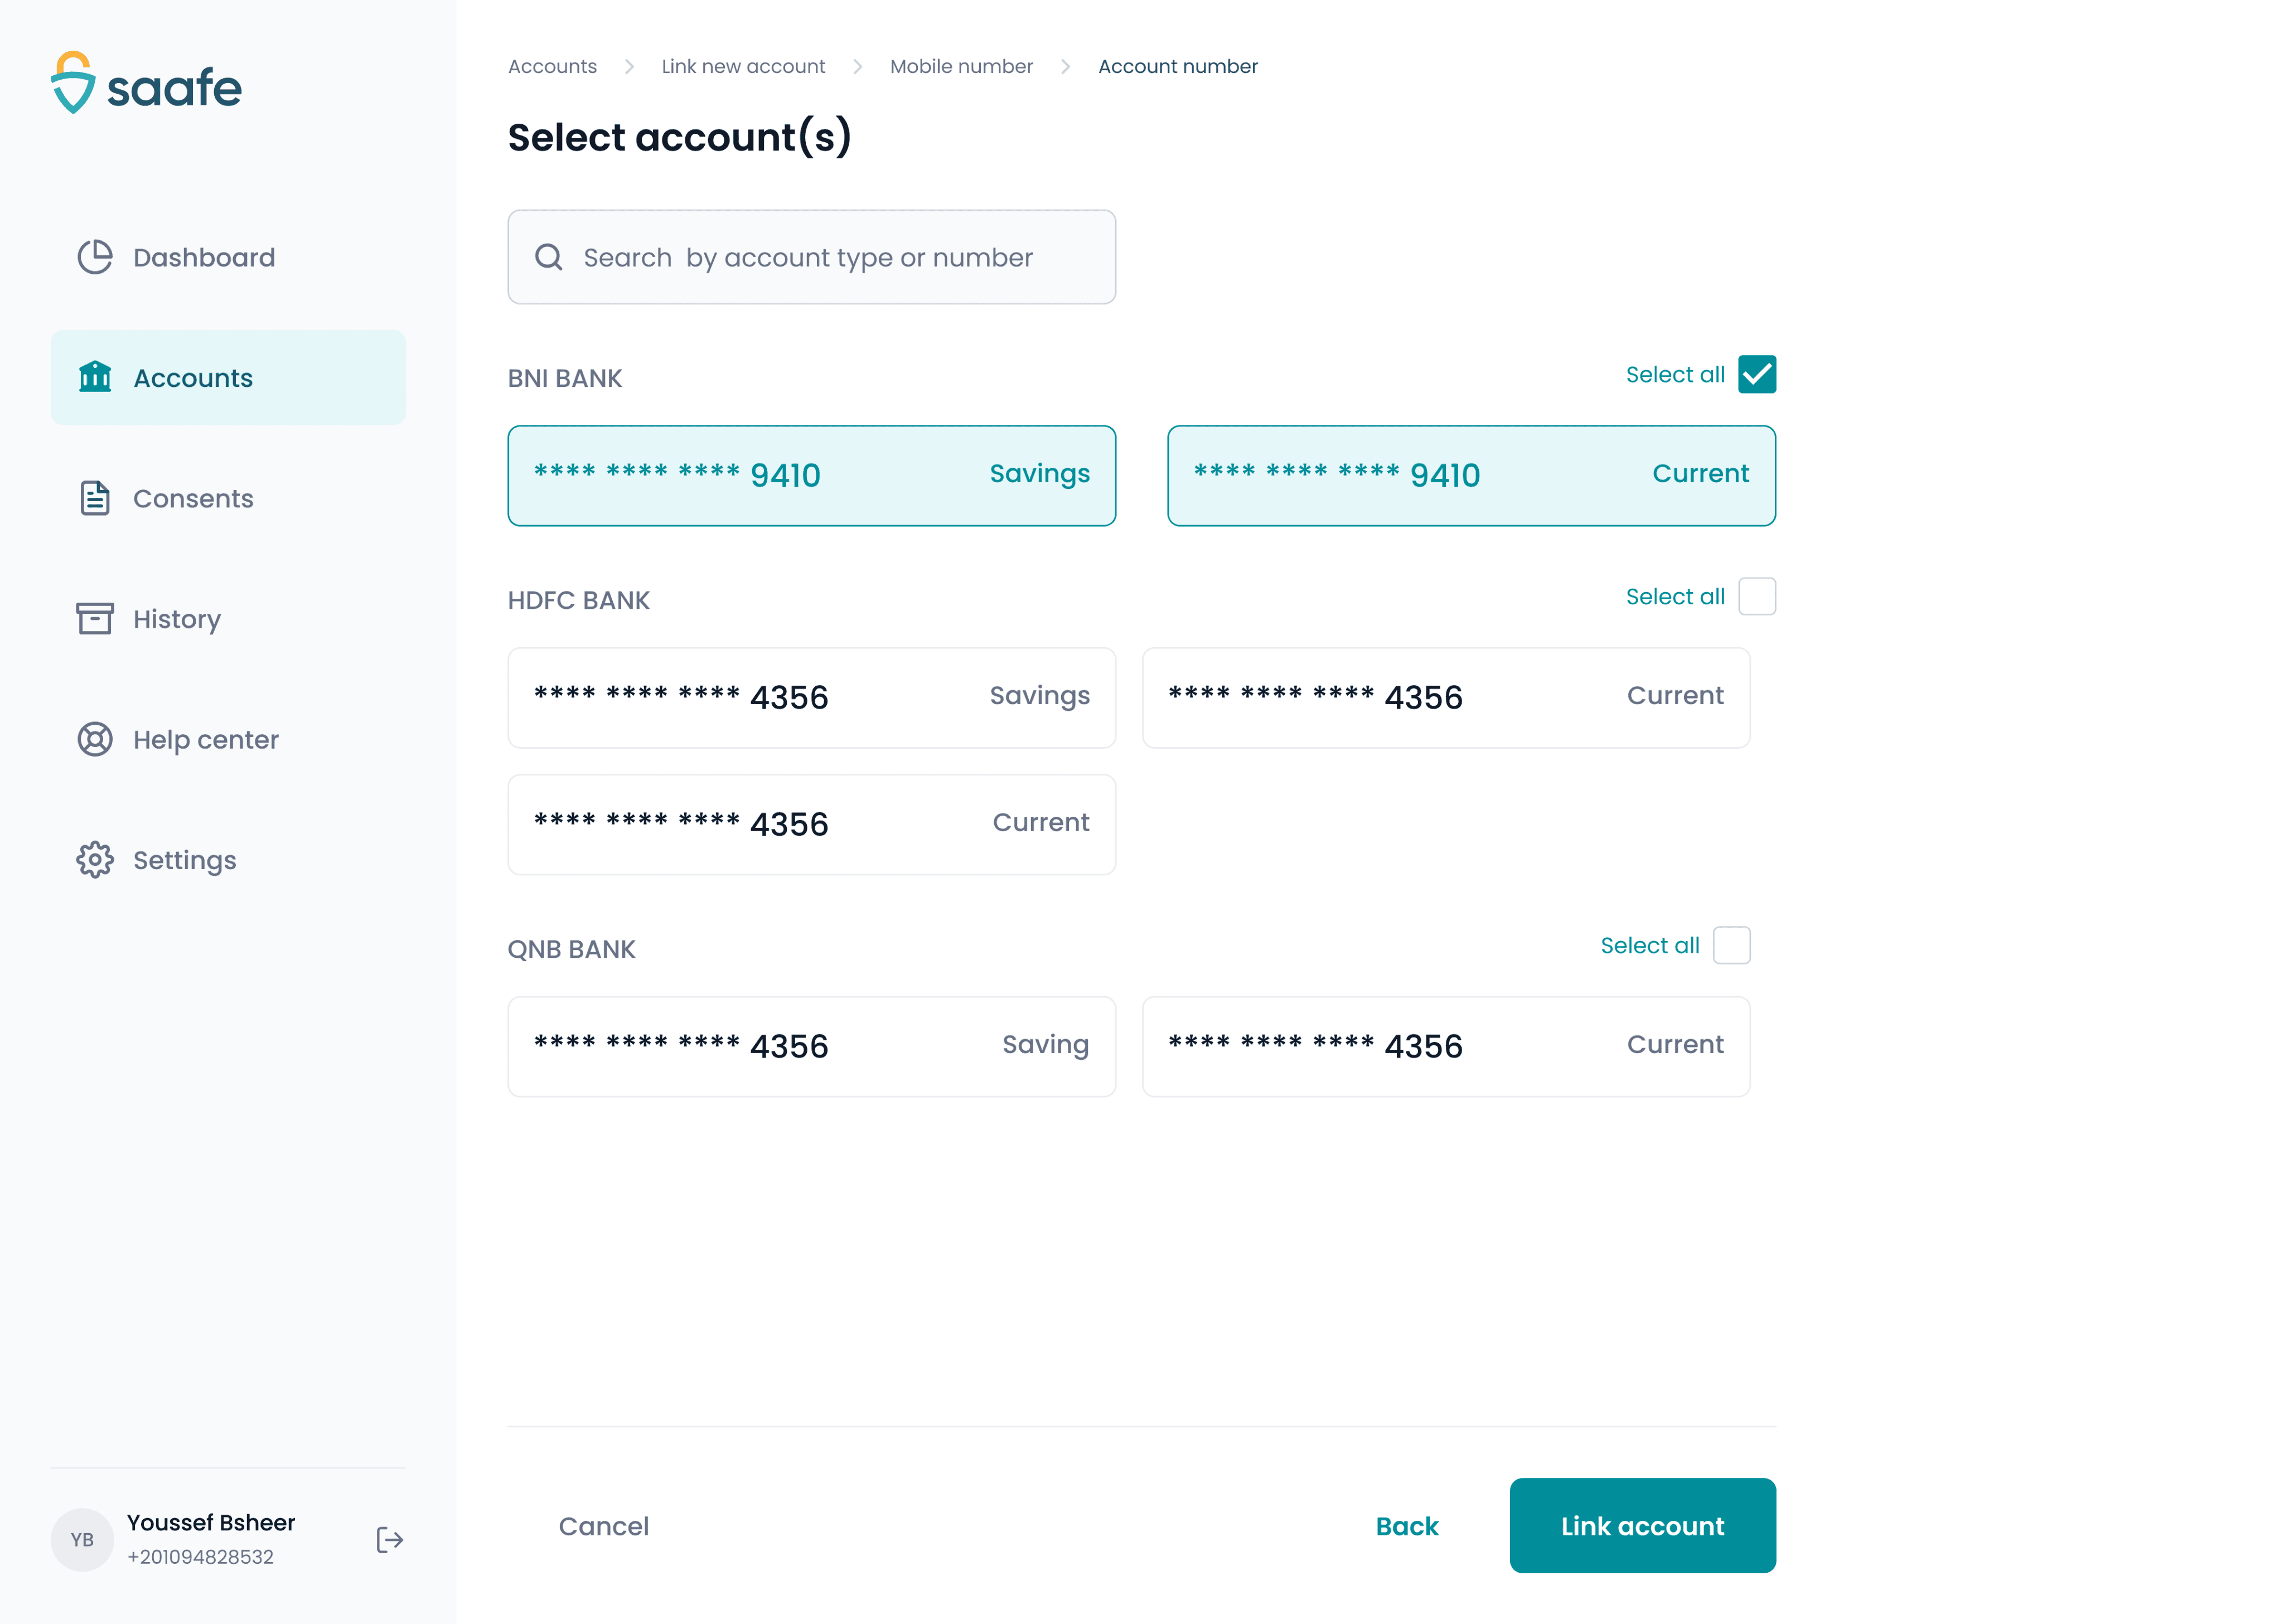Click the Settings gear icon
Viewport: 2284px width, 1624px height.
point(95,860)
